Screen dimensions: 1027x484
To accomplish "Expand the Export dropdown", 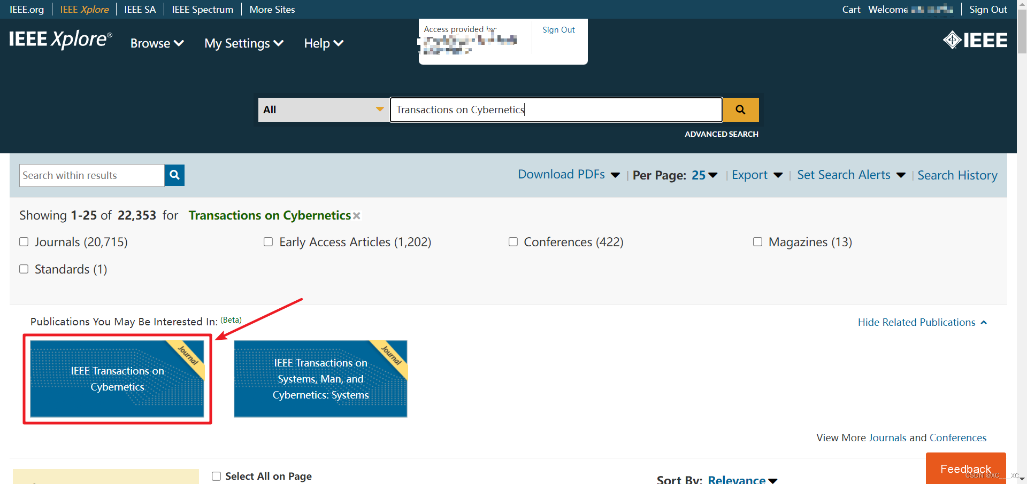I will [757, 175].
